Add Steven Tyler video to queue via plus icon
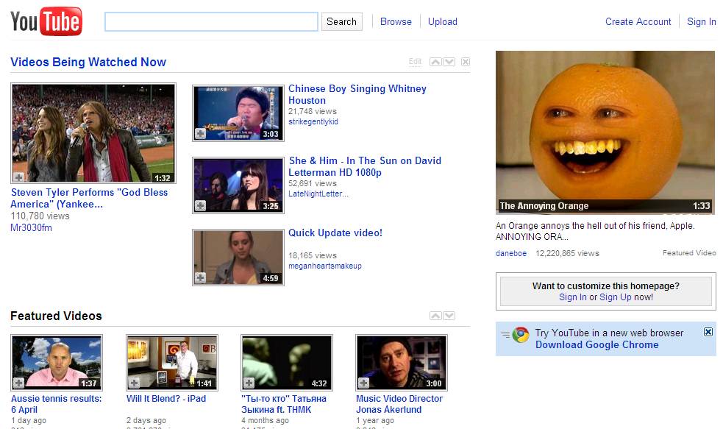The image size is (723, 429). pyautogui.click(x=19, y=177)
